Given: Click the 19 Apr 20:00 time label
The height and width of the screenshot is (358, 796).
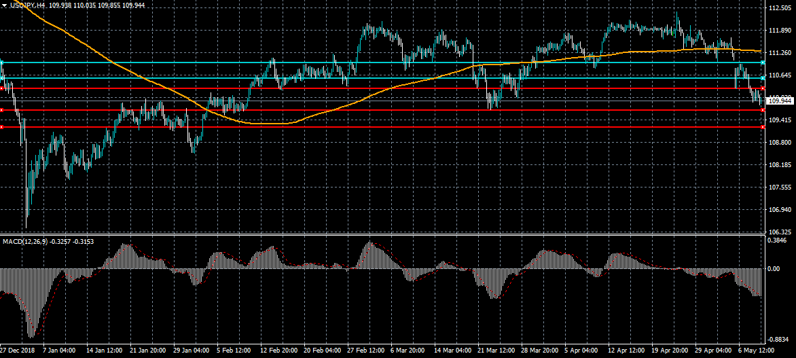Looking at the screenshot, I should [670, 351].
